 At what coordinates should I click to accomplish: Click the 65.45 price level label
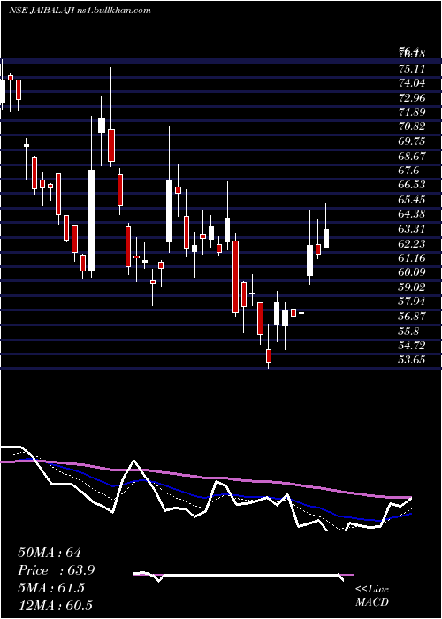click(x=413, y=200)
